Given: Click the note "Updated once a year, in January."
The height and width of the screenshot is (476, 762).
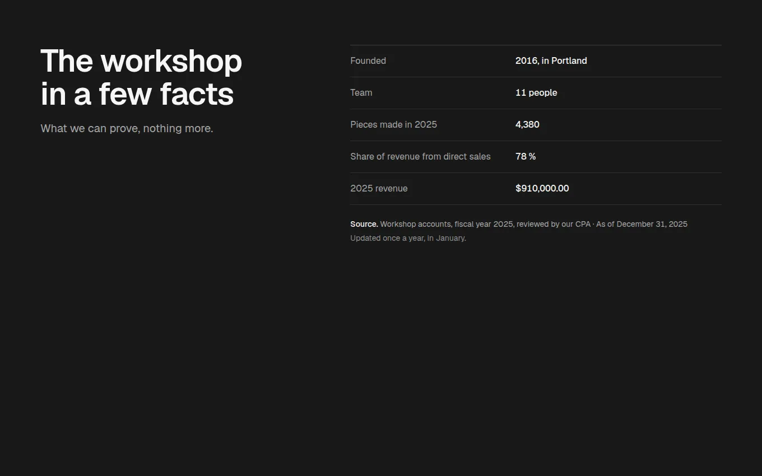Looking at the screenshot, I should [408, 238].
